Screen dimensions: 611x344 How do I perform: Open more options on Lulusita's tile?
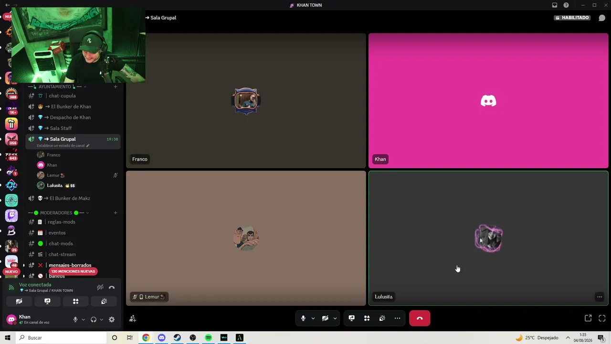(x=599, y=297)
